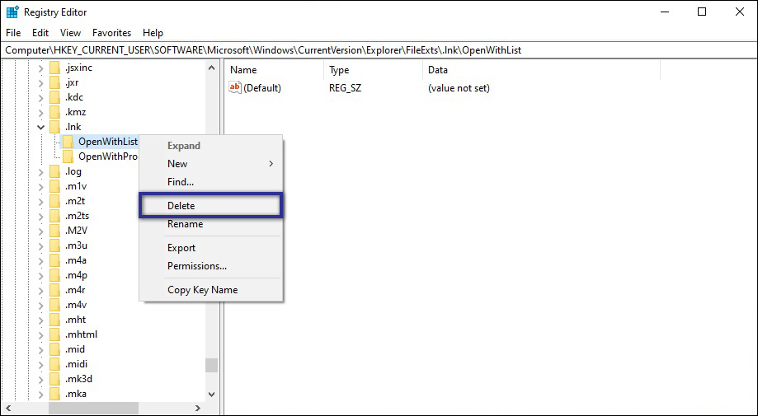The height and width of the screenshot is (416, 758).
Task: Click tree scrollbar up arrow
Action: (x=211, y=68)
